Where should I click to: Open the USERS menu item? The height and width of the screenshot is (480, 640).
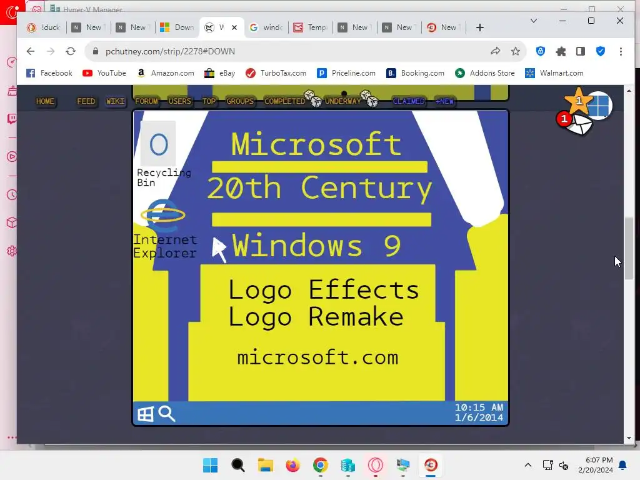point(179,101)
